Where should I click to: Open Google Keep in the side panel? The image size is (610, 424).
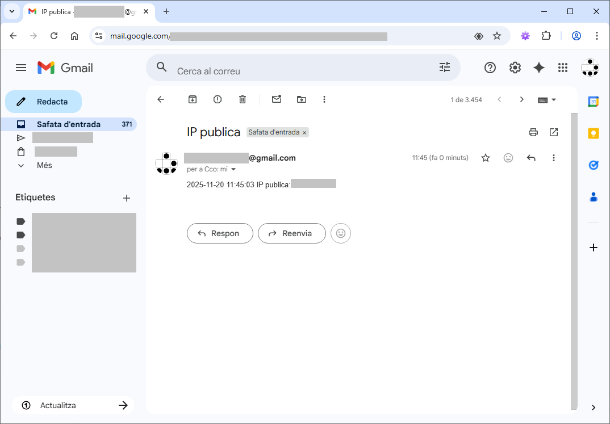pos(594,133)
